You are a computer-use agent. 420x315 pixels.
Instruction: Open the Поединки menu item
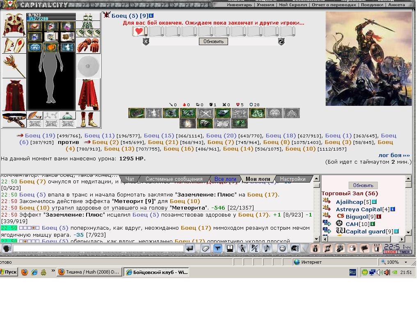[372, 5]
